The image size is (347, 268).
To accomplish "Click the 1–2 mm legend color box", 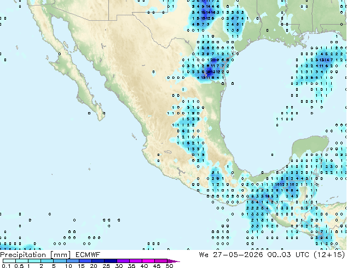I will [x=34, y=261].
